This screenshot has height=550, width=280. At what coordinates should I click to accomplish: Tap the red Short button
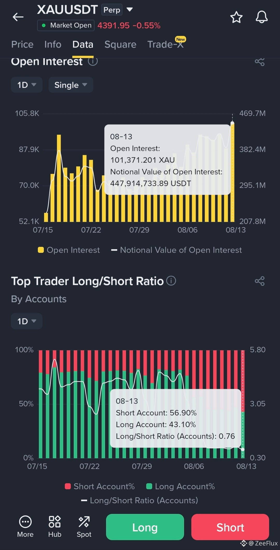point(230,527)
